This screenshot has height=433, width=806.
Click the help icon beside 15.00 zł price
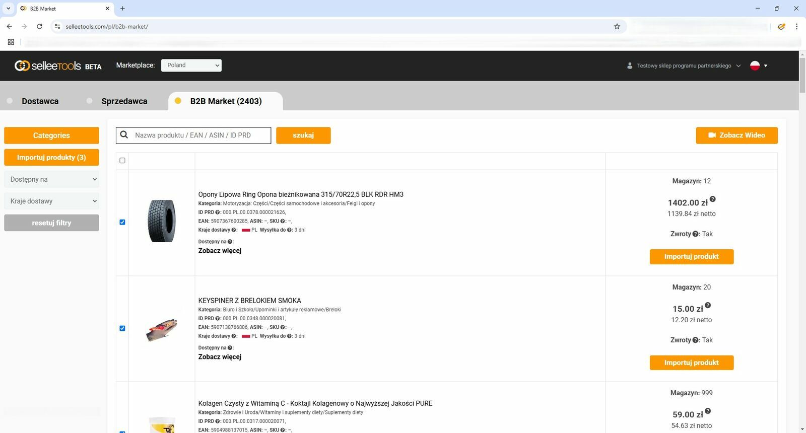click(708, 306)
